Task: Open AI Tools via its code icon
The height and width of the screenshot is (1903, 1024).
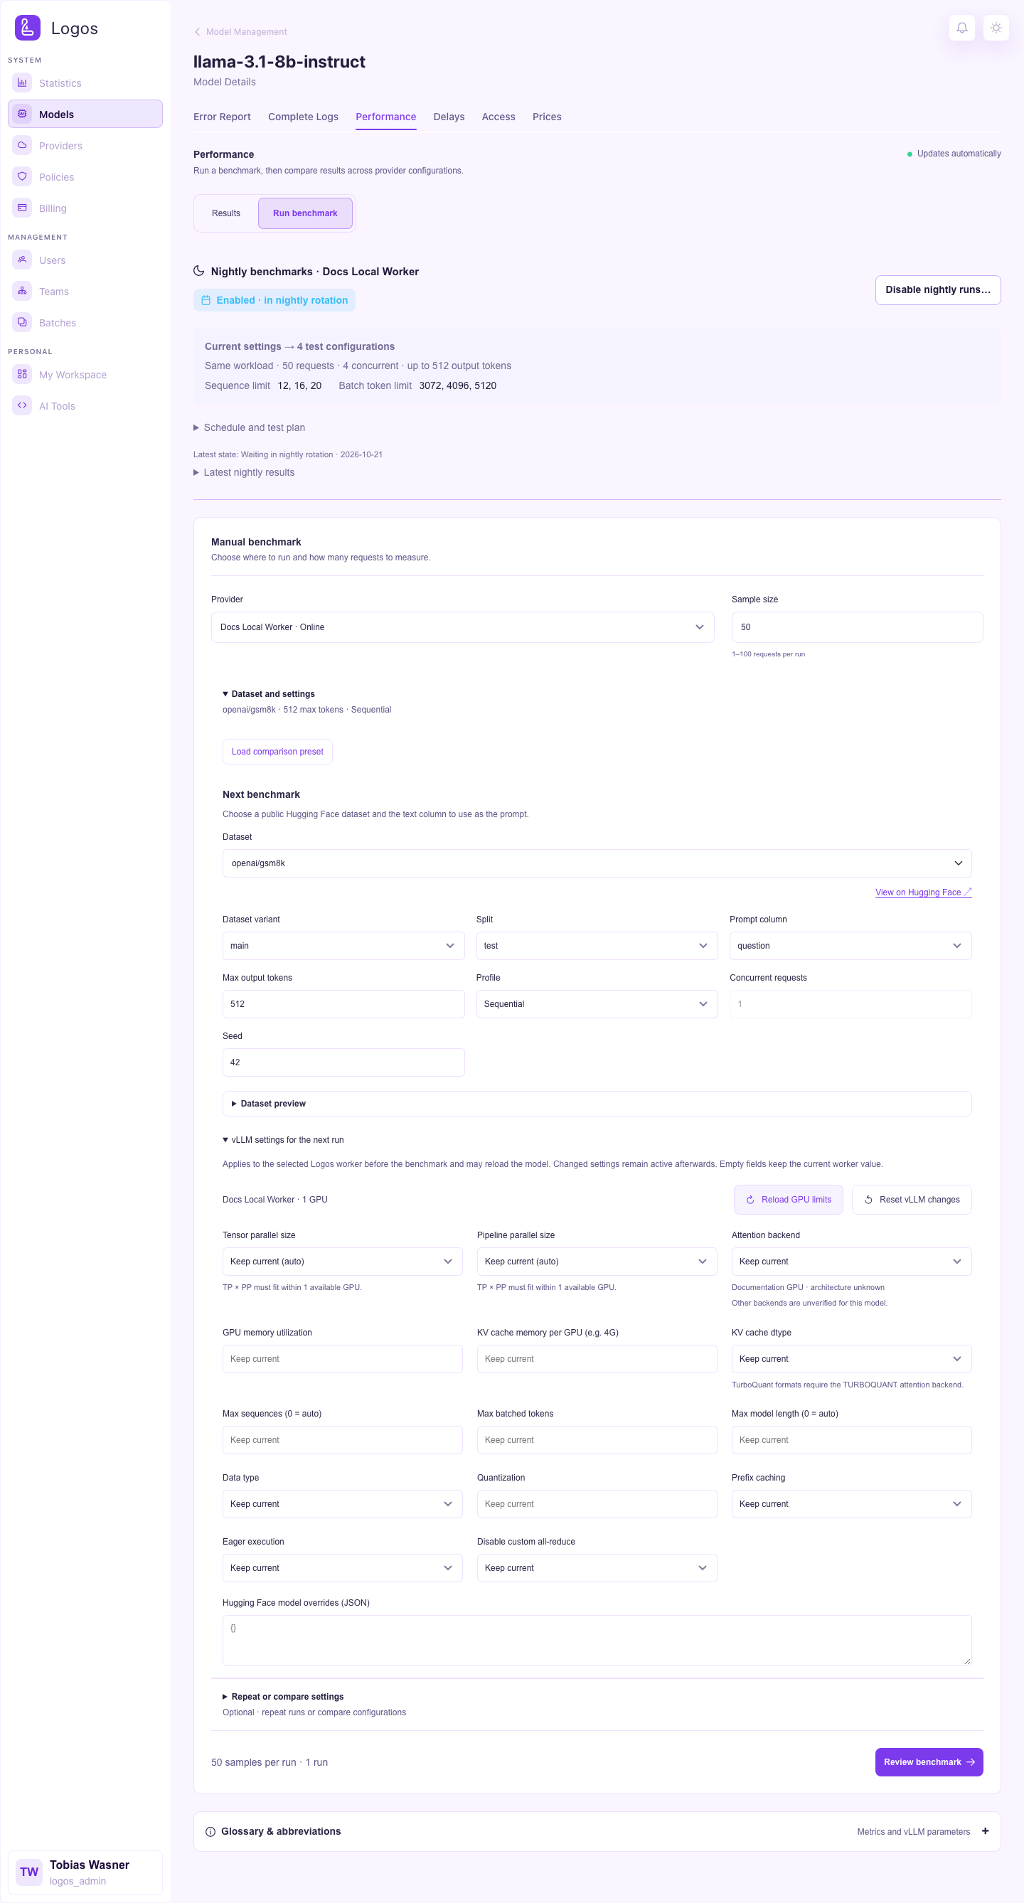Action: (22, 405)
